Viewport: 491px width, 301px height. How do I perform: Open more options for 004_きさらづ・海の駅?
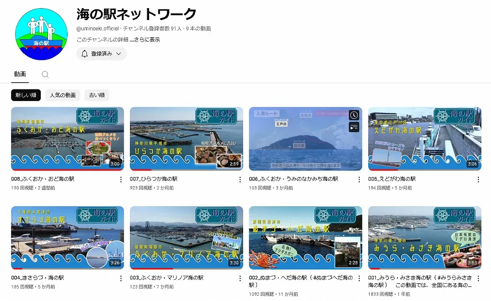(121, 278)
